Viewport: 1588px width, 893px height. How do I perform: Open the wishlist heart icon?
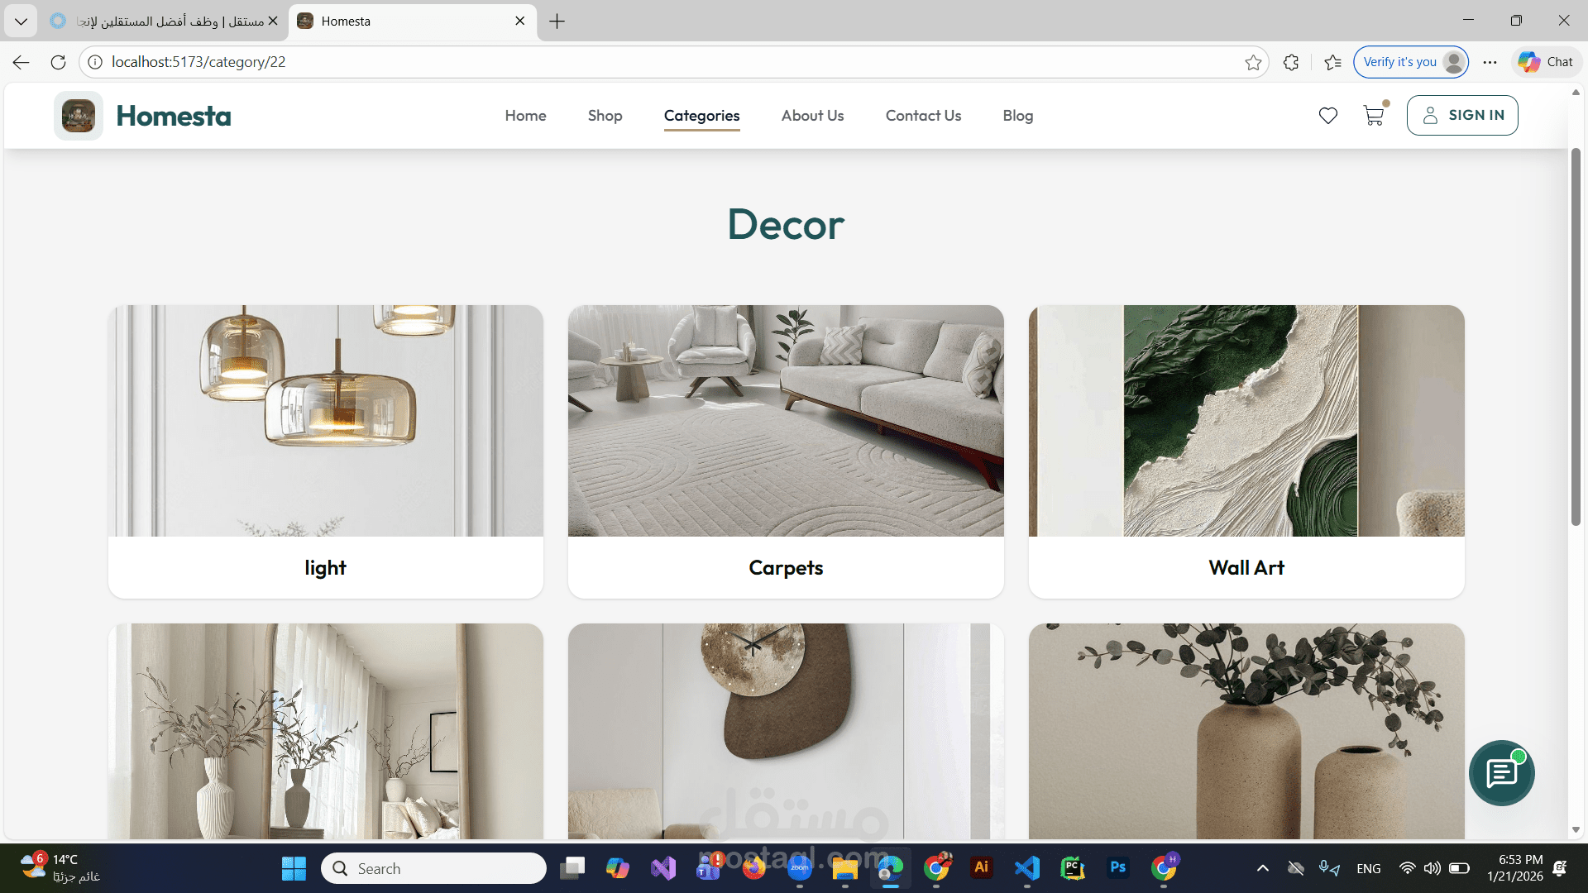[x=1327, y=116]
